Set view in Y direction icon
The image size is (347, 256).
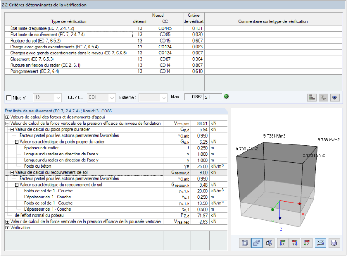pos(294,243)
